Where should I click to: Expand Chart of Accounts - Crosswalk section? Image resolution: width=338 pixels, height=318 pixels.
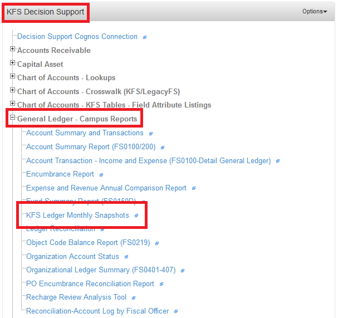pos(12,90)
